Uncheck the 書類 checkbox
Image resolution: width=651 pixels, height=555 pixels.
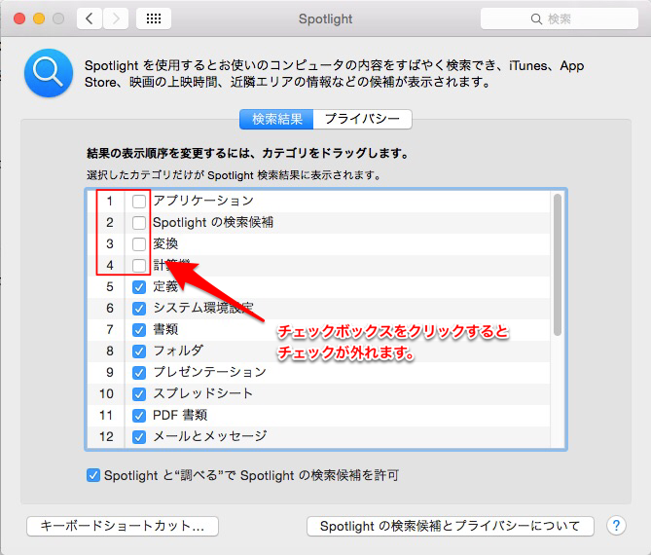point(139,330)
